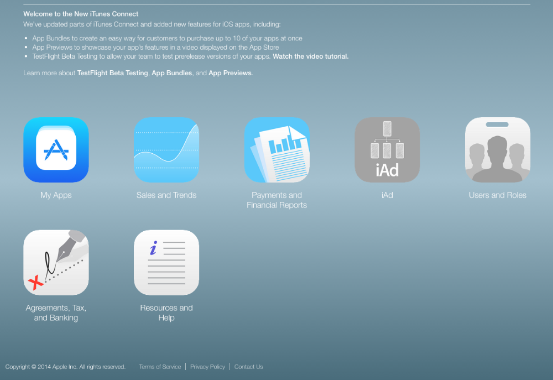Click the Payments and Financial Reports label
This screenshot has height=380, width=553.
coord(277,200)
